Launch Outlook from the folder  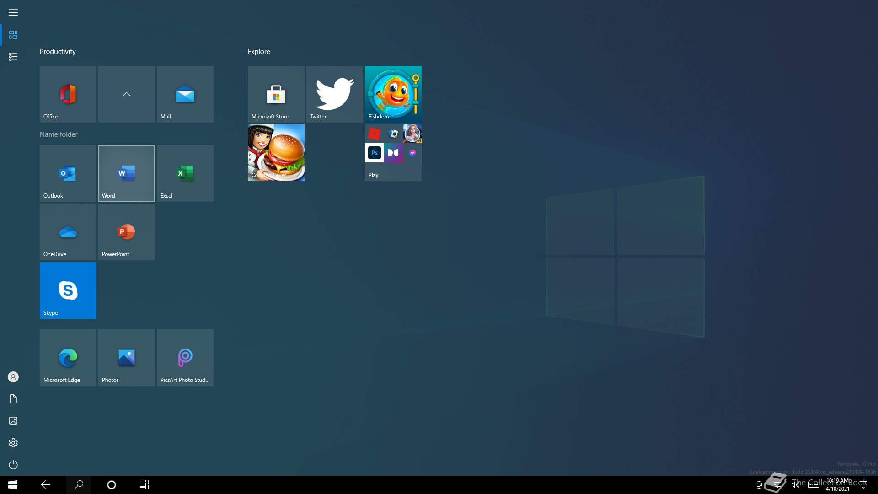(x=68, y=173)
